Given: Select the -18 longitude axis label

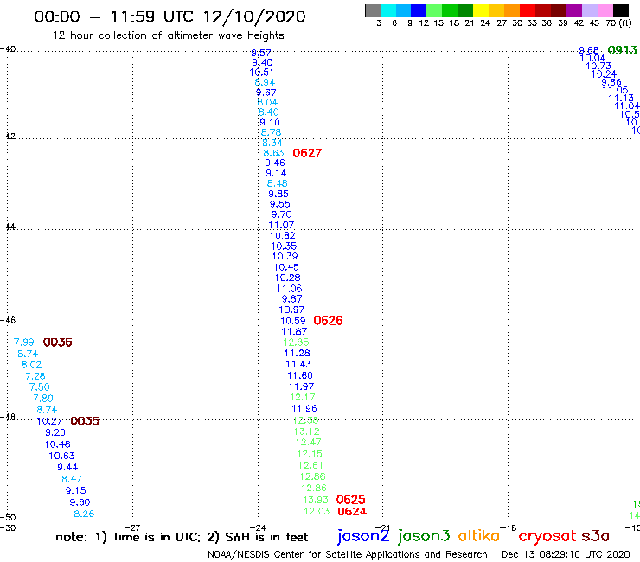Looking at the screenshot, I should tap(509, 527).
